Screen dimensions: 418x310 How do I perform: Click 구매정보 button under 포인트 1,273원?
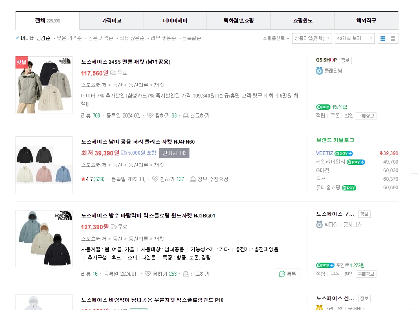pyautogui.click(x=366, y=274)
